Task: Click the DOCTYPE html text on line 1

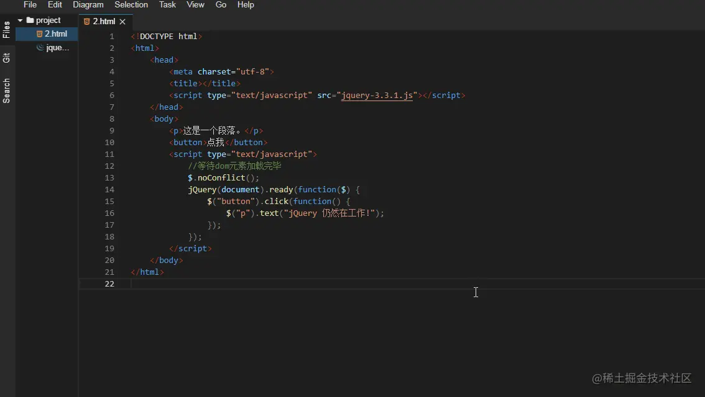Action: tap(168, 37)
